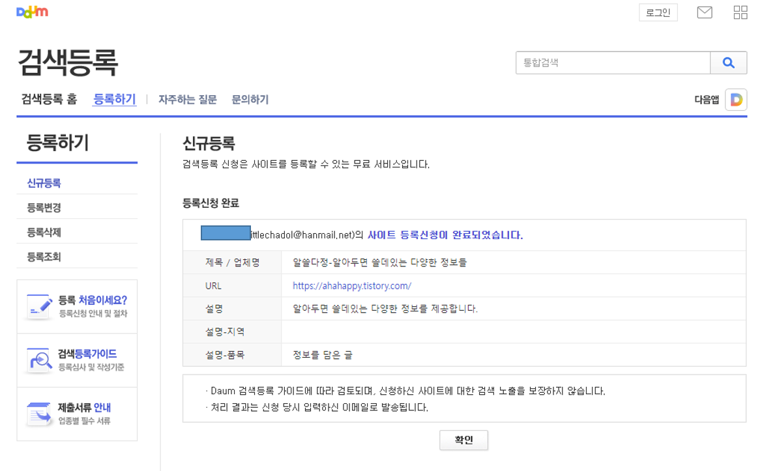This screenshot has height=471, width=777.
Task: Click the 무료 서비스입니다 description sentence
Action: pos(306,164)
